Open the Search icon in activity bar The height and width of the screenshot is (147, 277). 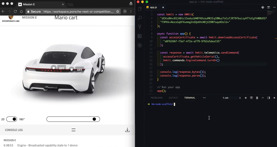point(140,18)
